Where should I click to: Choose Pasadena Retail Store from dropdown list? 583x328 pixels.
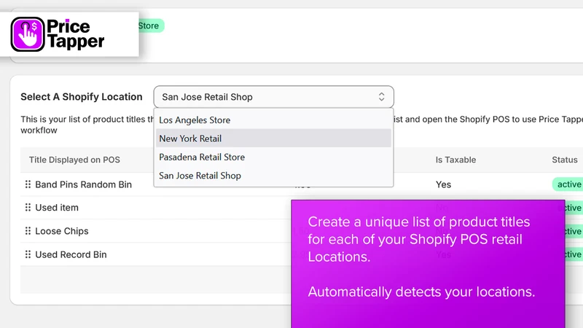click(x=274, y=157)
